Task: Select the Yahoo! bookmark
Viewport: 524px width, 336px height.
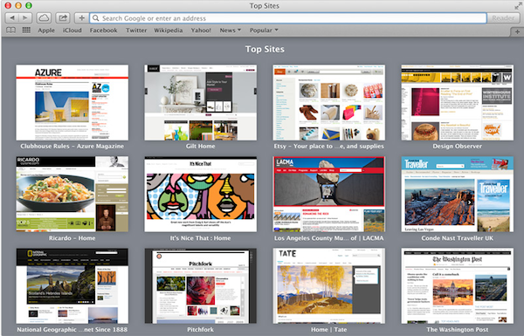Action: point(201,31)
